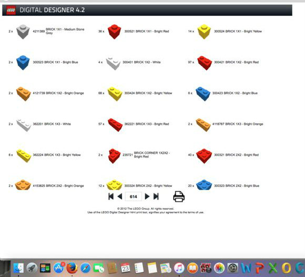Image resolution: width=305 pixels, height=277 pixels.
Task: Open Microsoft Word from the dock
Action: 246,268
